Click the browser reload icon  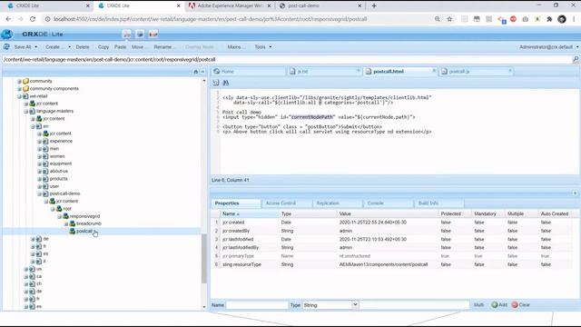(x=33, y=19)
